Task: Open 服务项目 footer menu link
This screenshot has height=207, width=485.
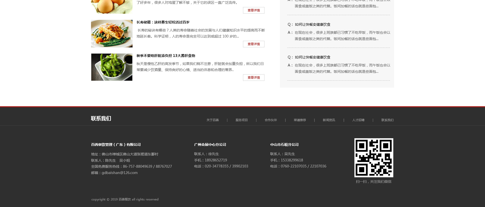Action: coord(241,120)
